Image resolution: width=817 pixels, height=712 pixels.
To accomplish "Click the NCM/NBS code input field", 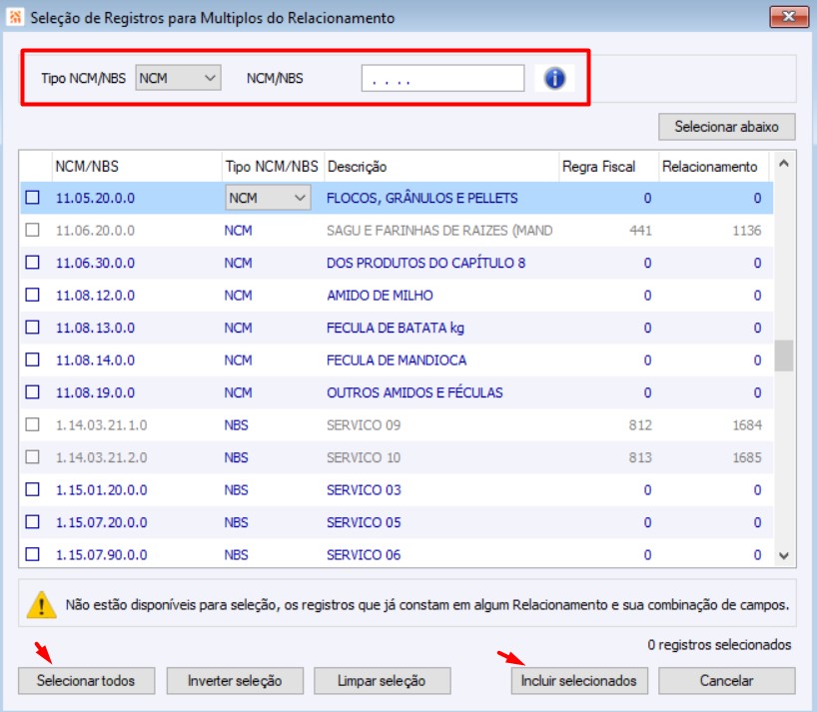I will coord(442,79).
